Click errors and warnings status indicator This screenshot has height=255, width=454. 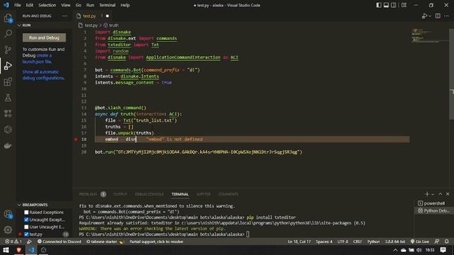pos(13,242)
